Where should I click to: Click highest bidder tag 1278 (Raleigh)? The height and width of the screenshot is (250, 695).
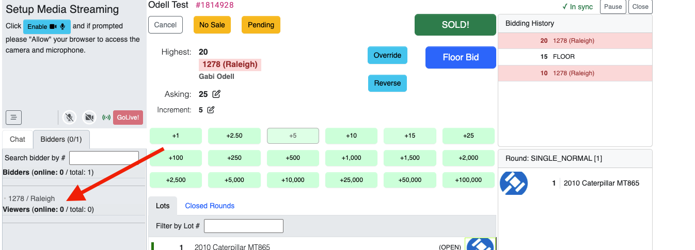click(230, 64)
